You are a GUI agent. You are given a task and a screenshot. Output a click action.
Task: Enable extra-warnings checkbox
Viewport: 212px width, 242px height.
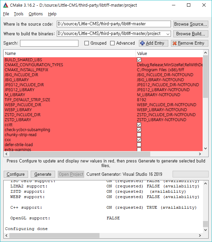pos(139,149)
